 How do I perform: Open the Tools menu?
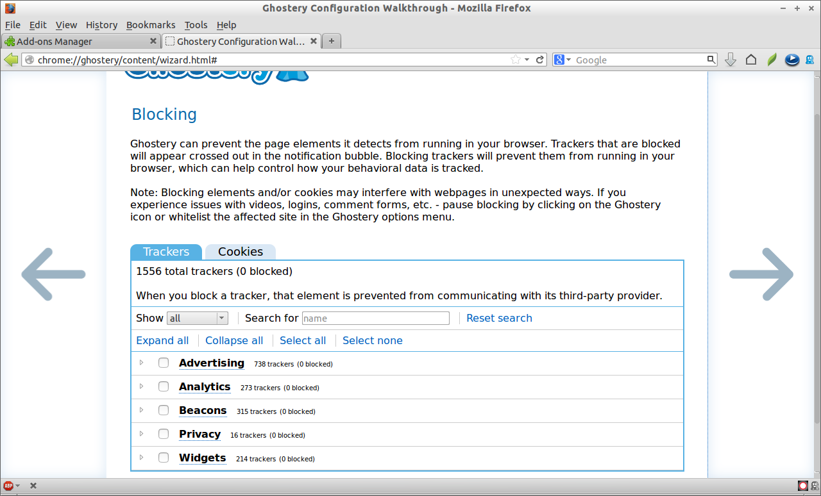point(196,25)
